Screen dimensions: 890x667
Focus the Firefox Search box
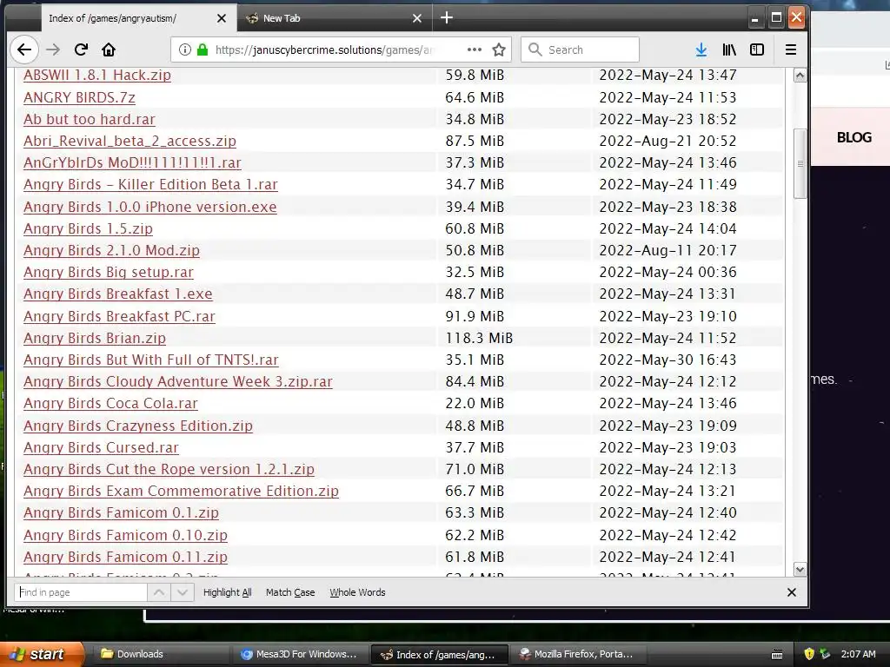tap(580, 50)
